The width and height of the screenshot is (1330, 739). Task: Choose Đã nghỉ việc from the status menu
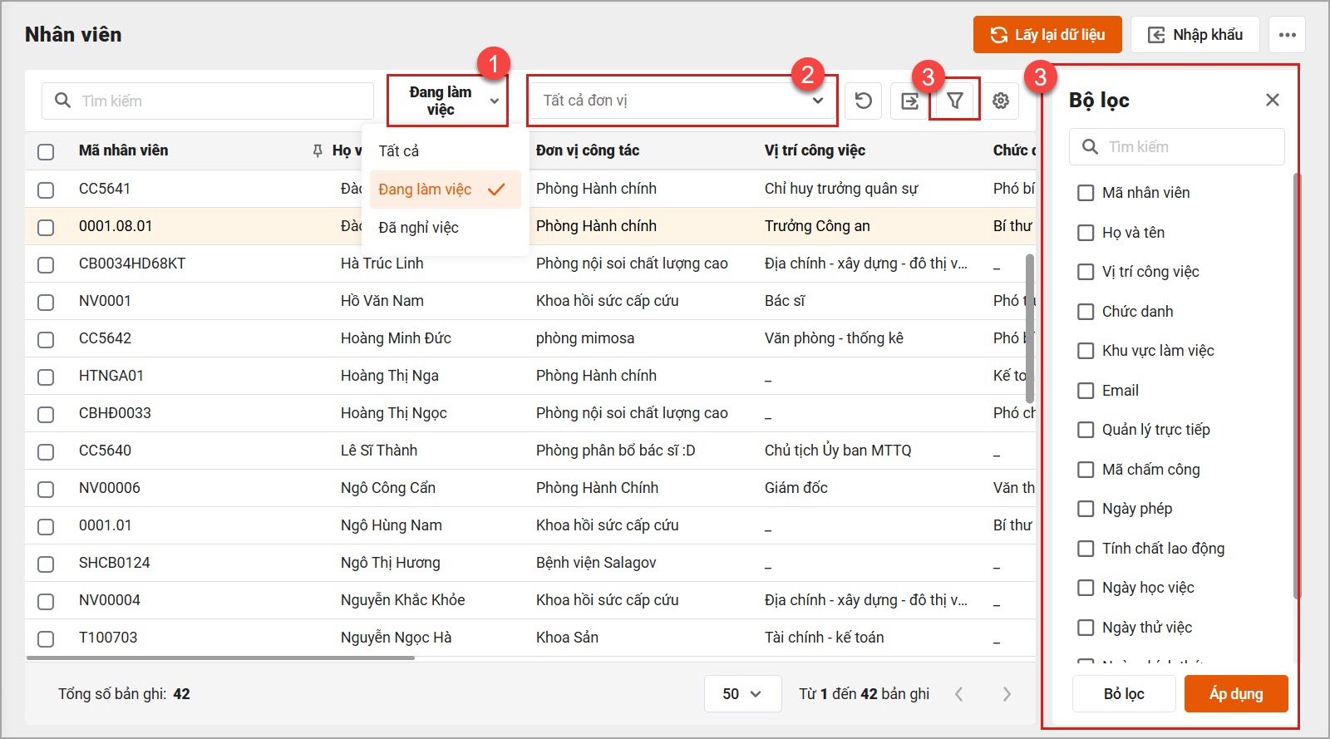click(x=418, y=228)
